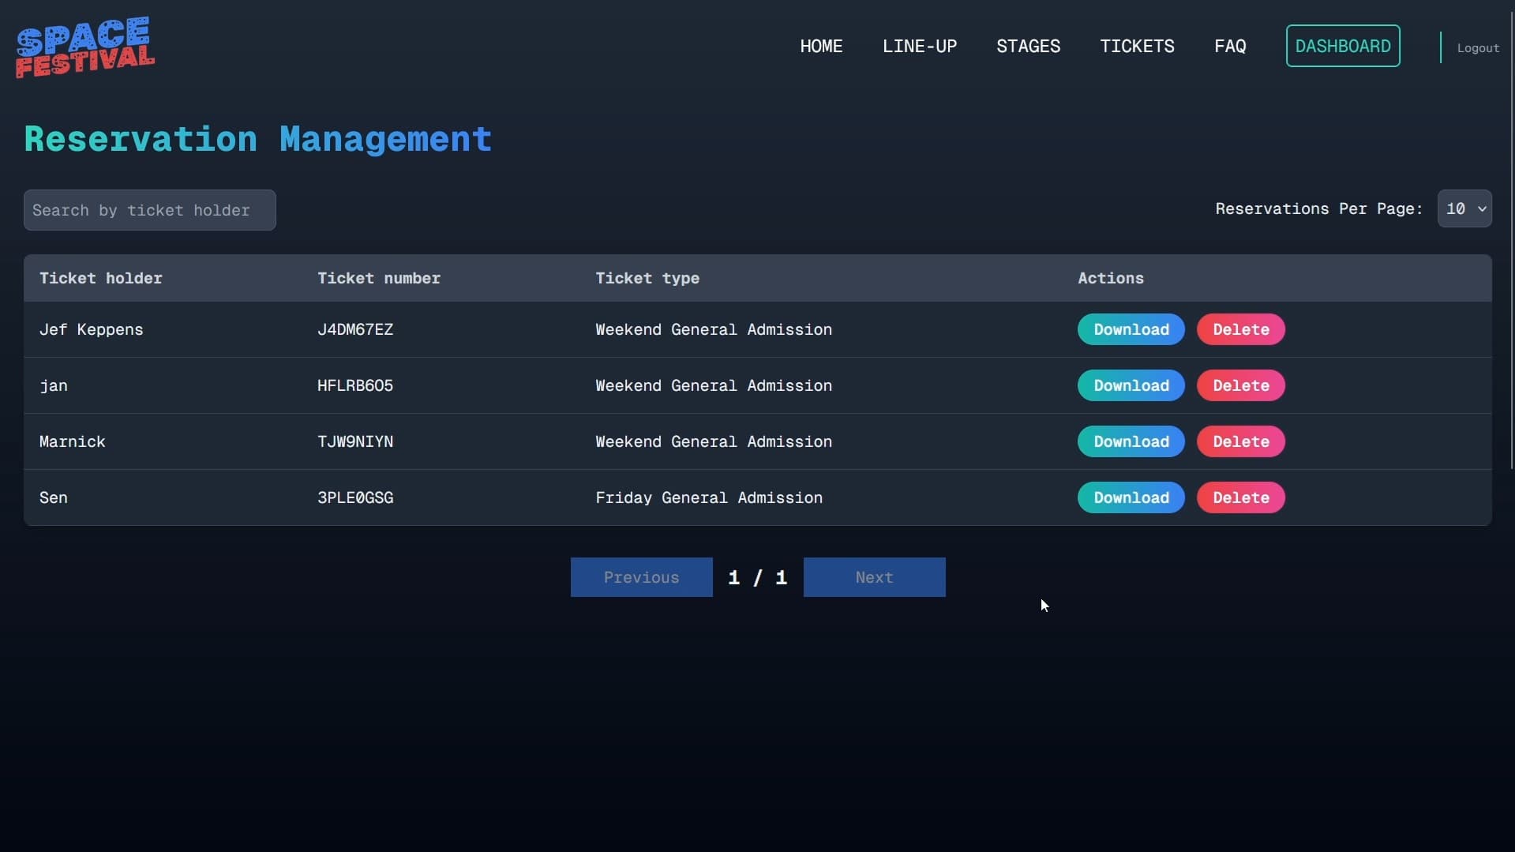Expand Reservations Per Page dropdown
1515x852 pixels.
(x=1464, y=209)
